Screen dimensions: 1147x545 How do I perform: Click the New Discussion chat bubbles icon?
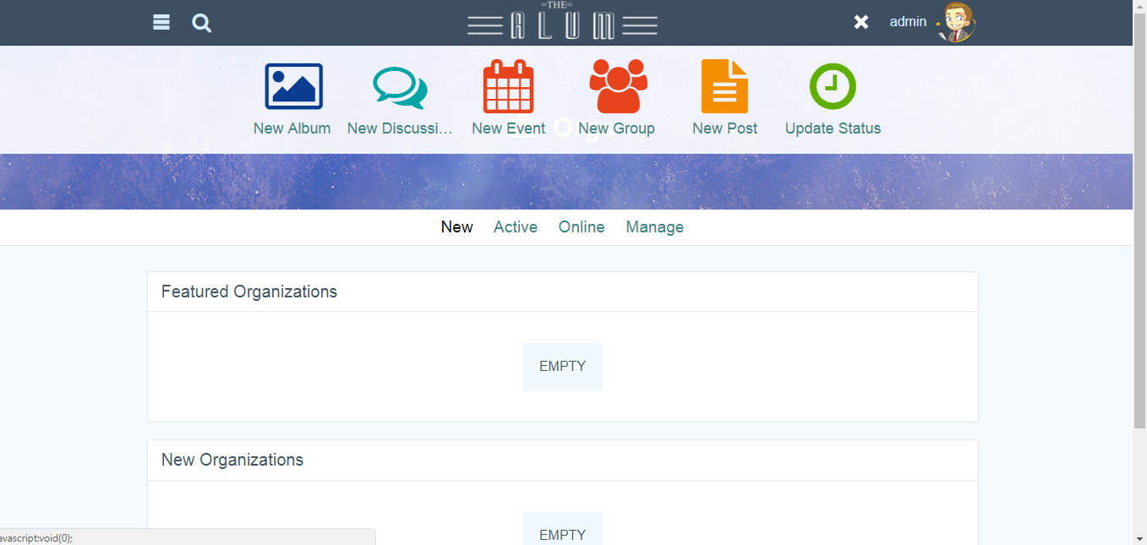click(400, 88)
